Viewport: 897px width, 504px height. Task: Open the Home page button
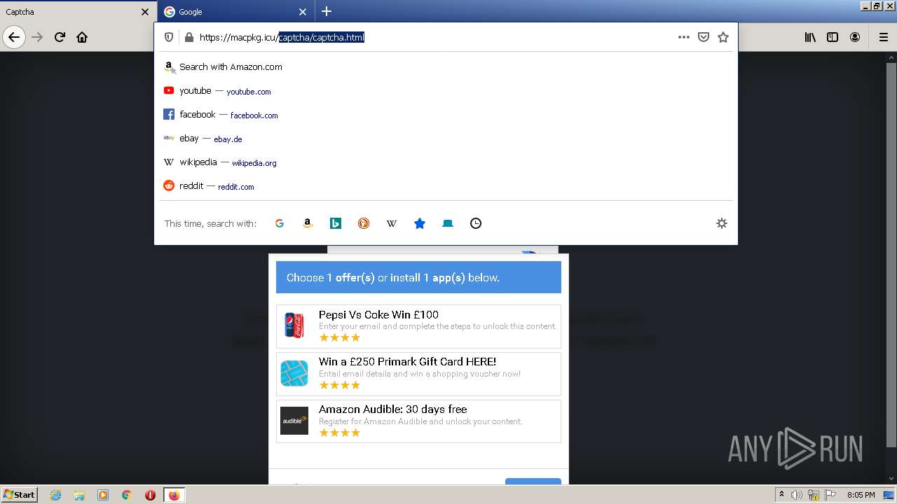(82, 37)
